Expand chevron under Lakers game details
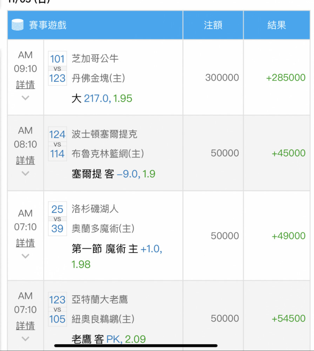 tap(26, 256)
